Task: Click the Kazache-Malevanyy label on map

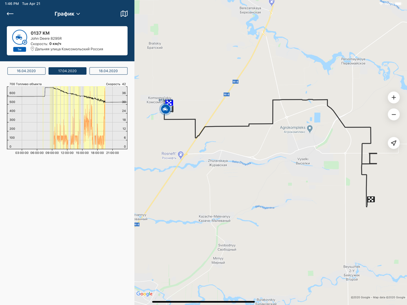Action: coord(214,218)
